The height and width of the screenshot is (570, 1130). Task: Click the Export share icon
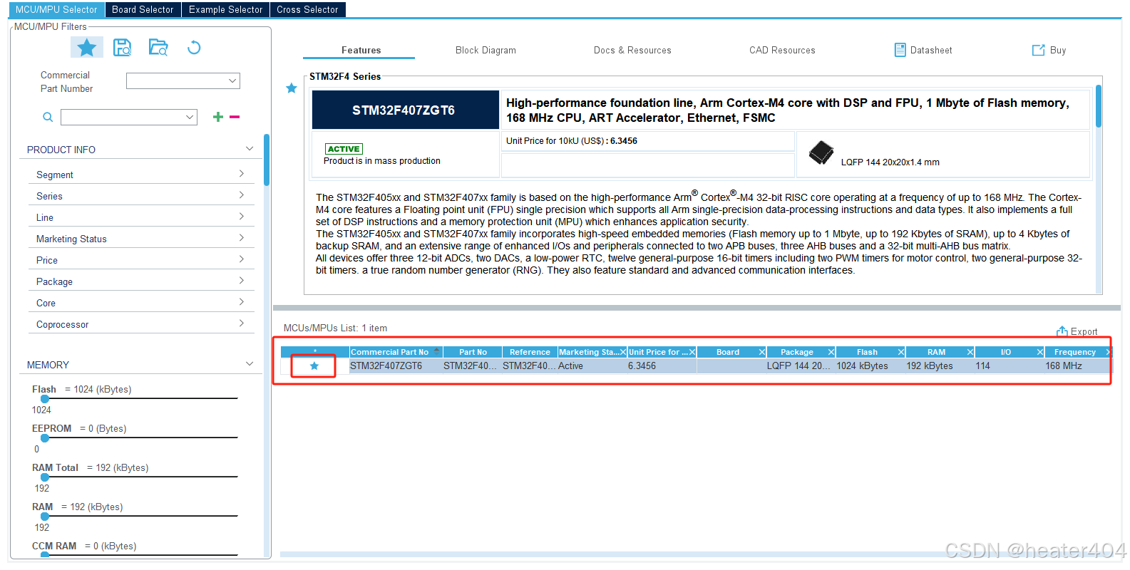pos(1062,331)
